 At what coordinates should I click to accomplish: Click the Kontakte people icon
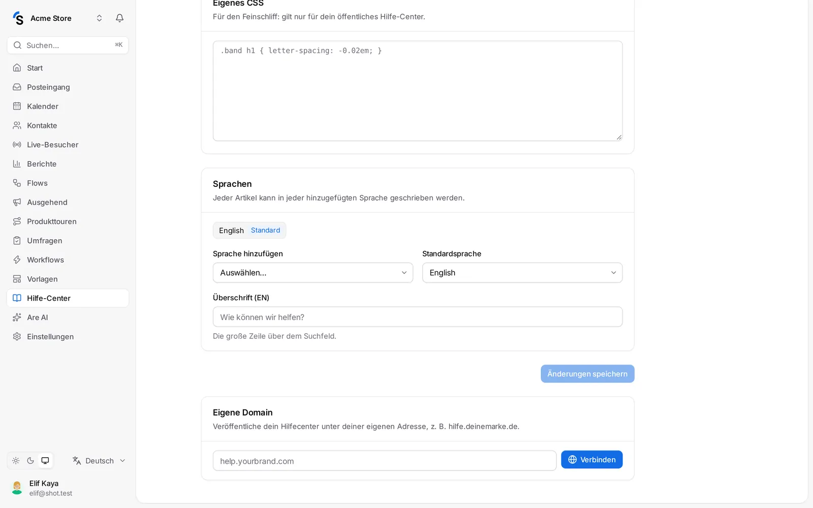click(17, 125)
